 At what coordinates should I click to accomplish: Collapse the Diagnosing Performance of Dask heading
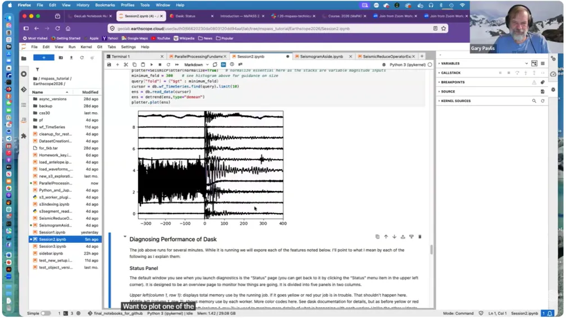coord(125,237)
